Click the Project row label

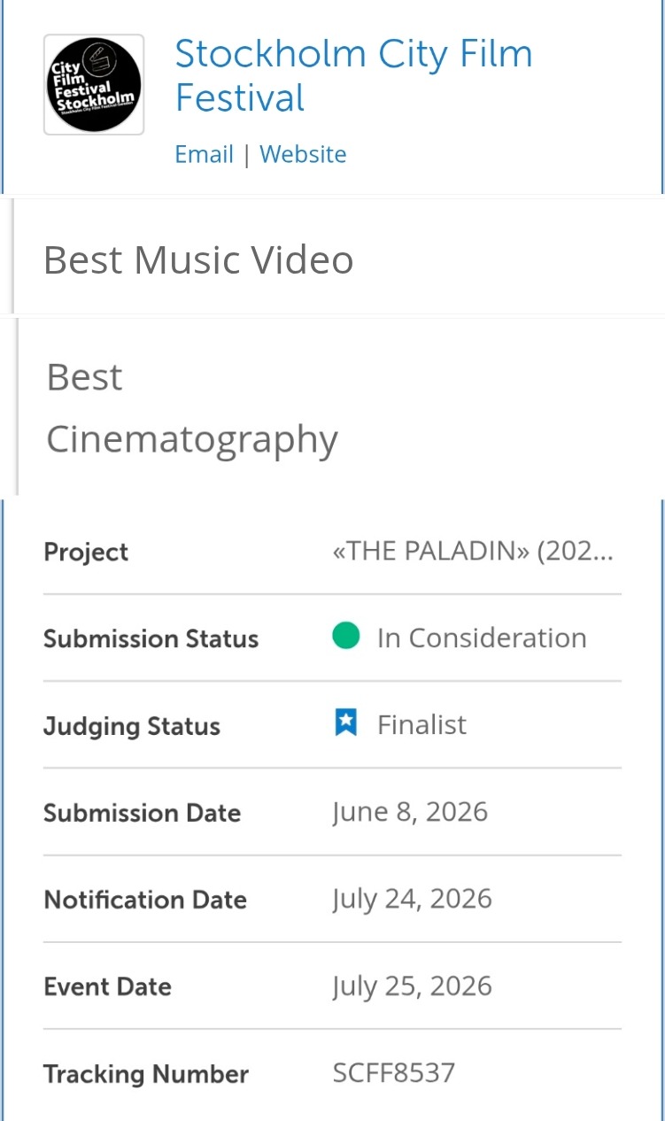point(86,552)
